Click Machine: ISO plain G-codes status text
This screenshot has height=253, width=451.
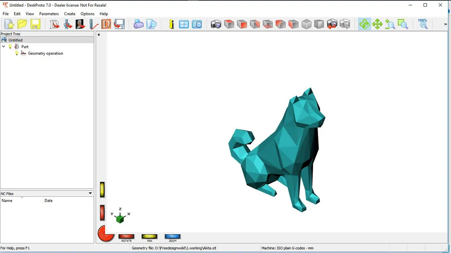287,248
